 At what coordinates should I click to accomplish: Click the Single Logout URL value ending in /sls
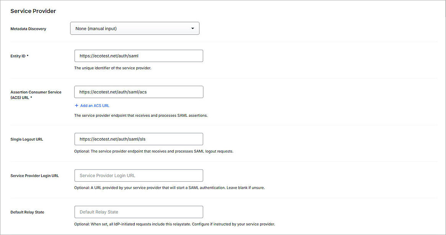[112, 139]
